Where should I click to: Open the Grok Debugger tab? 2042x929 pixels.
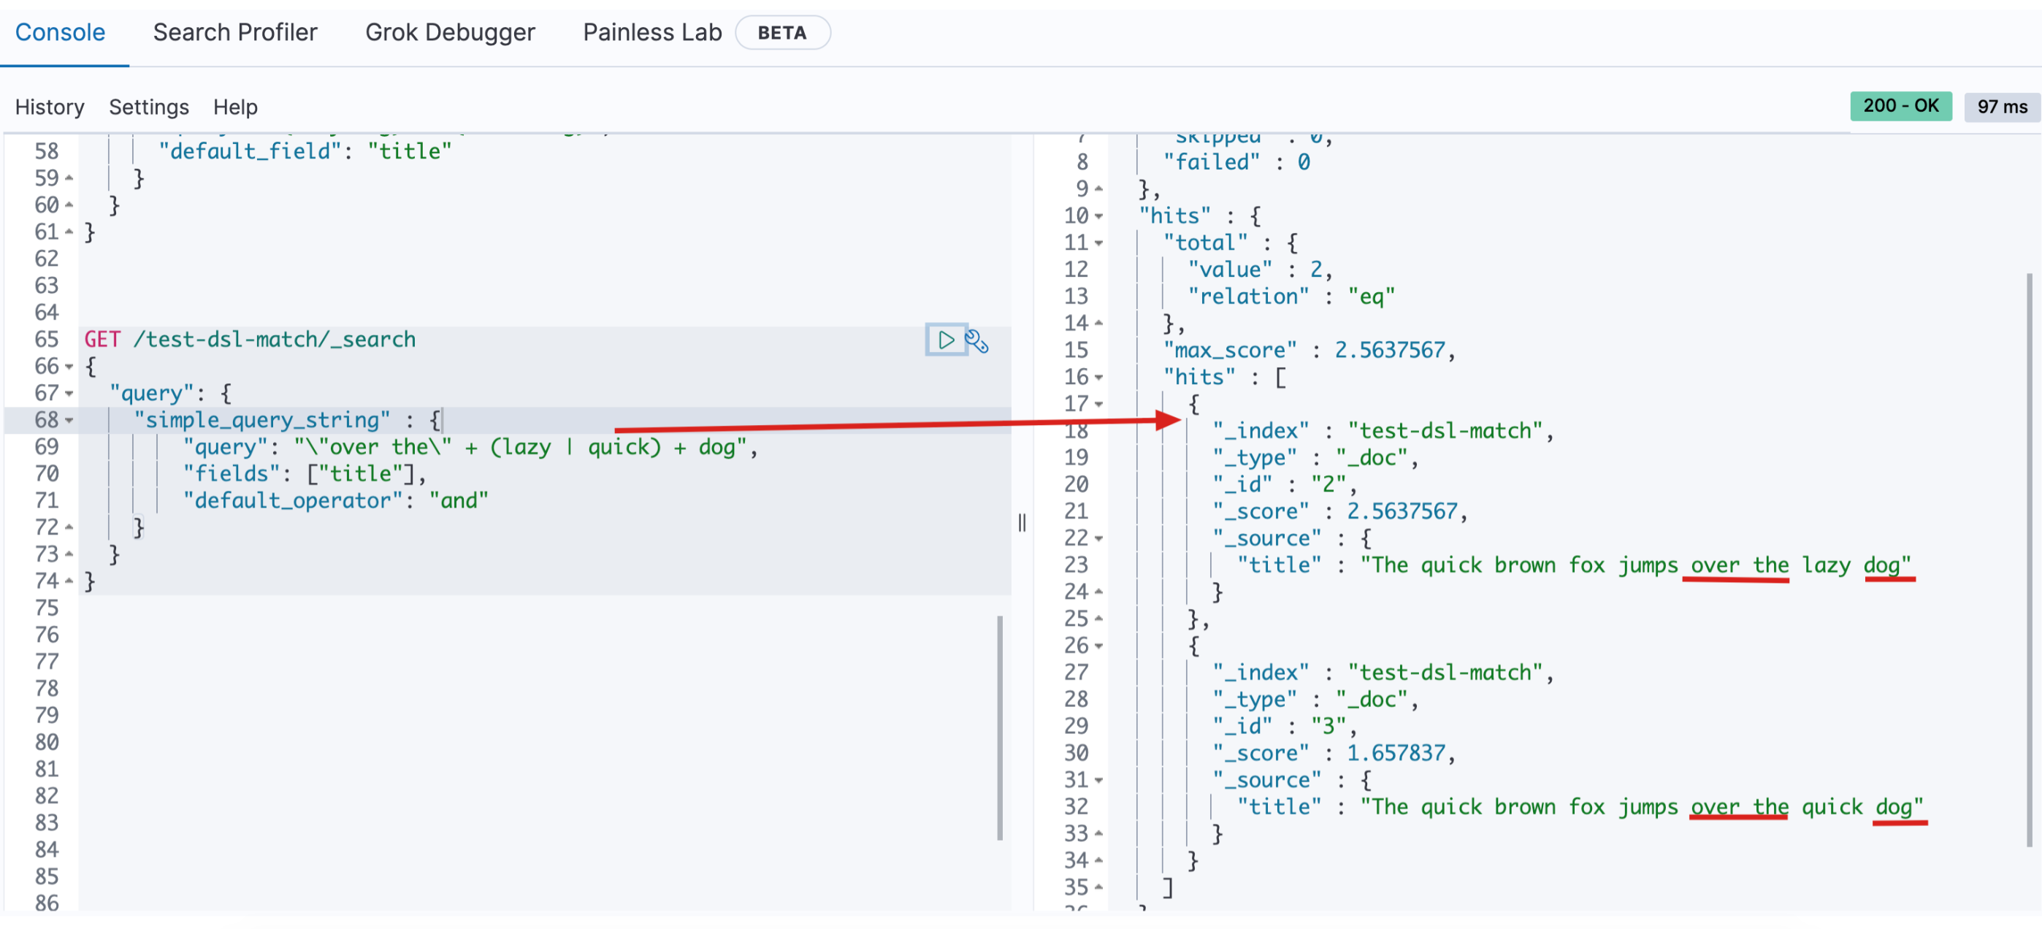pyautogui.click(x=451, y=32)
